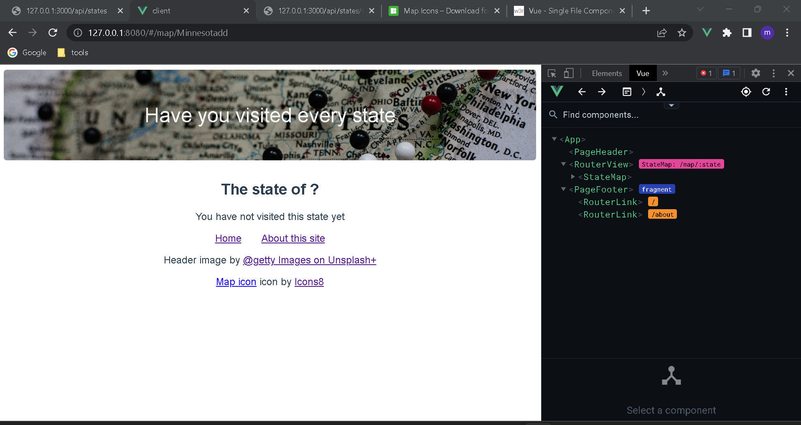Open Vue devtools extension icon in toolbar
This screenshot has width=801, height=425.
coord(707,33)
